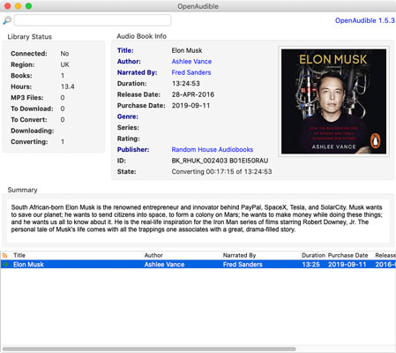Sort the table by Title column
Viewport: 396px width, 353px height.
tap(19, 255)
